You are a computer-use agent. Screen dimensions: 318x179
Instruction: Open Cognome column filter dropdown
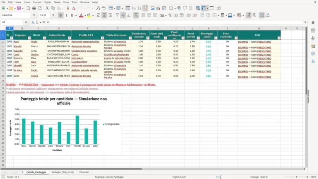tap(29, 38)
